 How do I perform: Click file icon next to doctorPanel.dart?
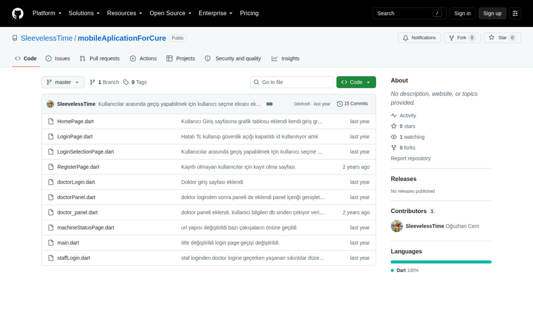click(x=51, y=197)
